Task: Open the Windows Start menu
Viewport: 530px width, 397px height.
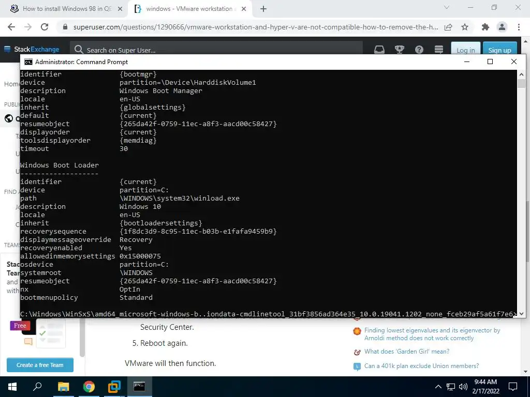Action: (x=12, y=387)
